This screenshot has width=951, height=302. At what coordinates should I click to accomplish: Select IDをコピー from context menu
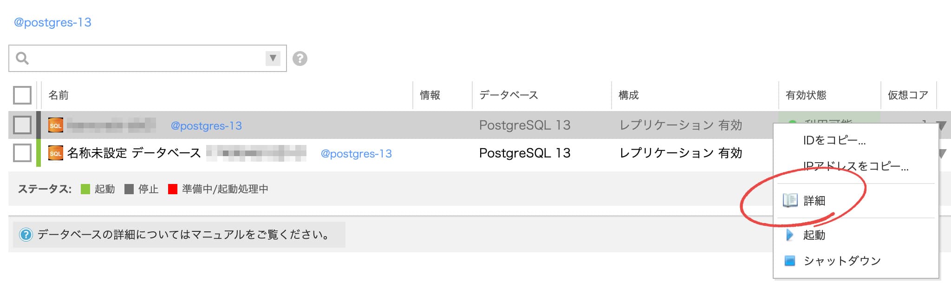click(x=834, y=140)
